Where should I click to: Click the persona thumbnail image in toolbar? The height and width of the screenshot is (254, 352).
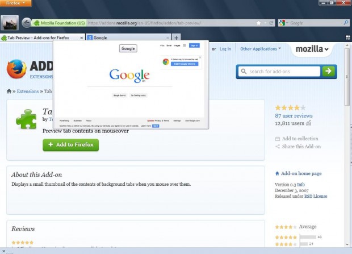point(10,23)
